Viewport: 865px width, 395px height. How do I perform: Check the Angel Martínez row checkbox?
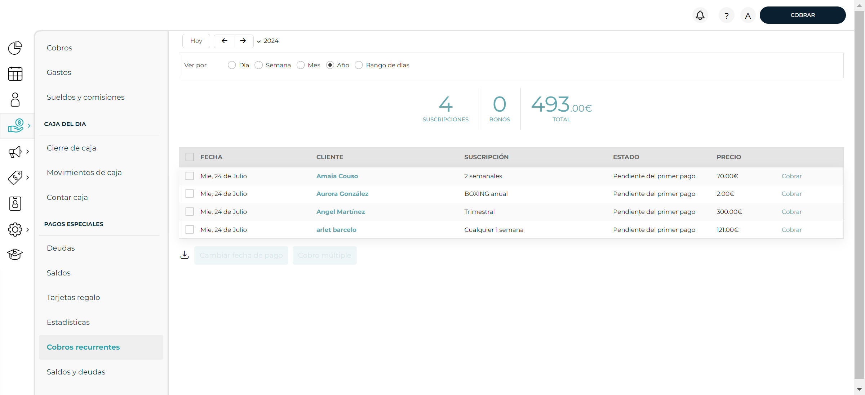click(190, 212)
